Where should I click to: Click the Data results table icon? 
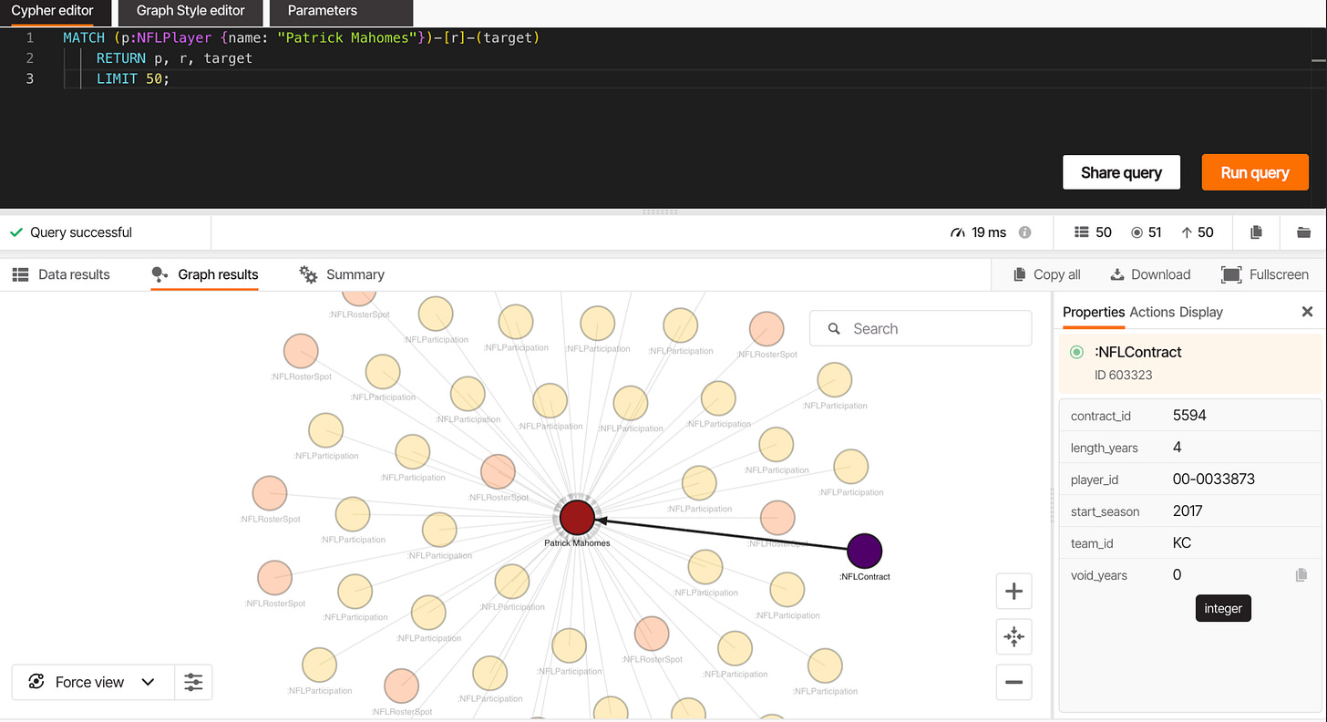click(19, 274)
